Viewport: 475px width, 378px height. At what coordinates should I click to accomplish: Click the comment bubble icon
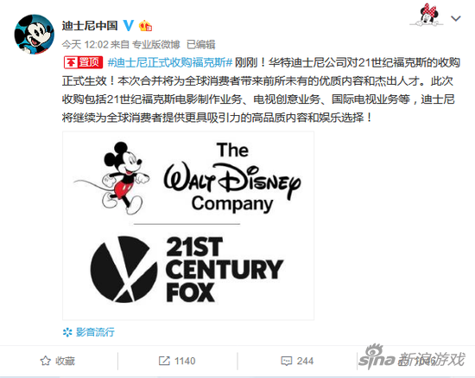(287, 361)
